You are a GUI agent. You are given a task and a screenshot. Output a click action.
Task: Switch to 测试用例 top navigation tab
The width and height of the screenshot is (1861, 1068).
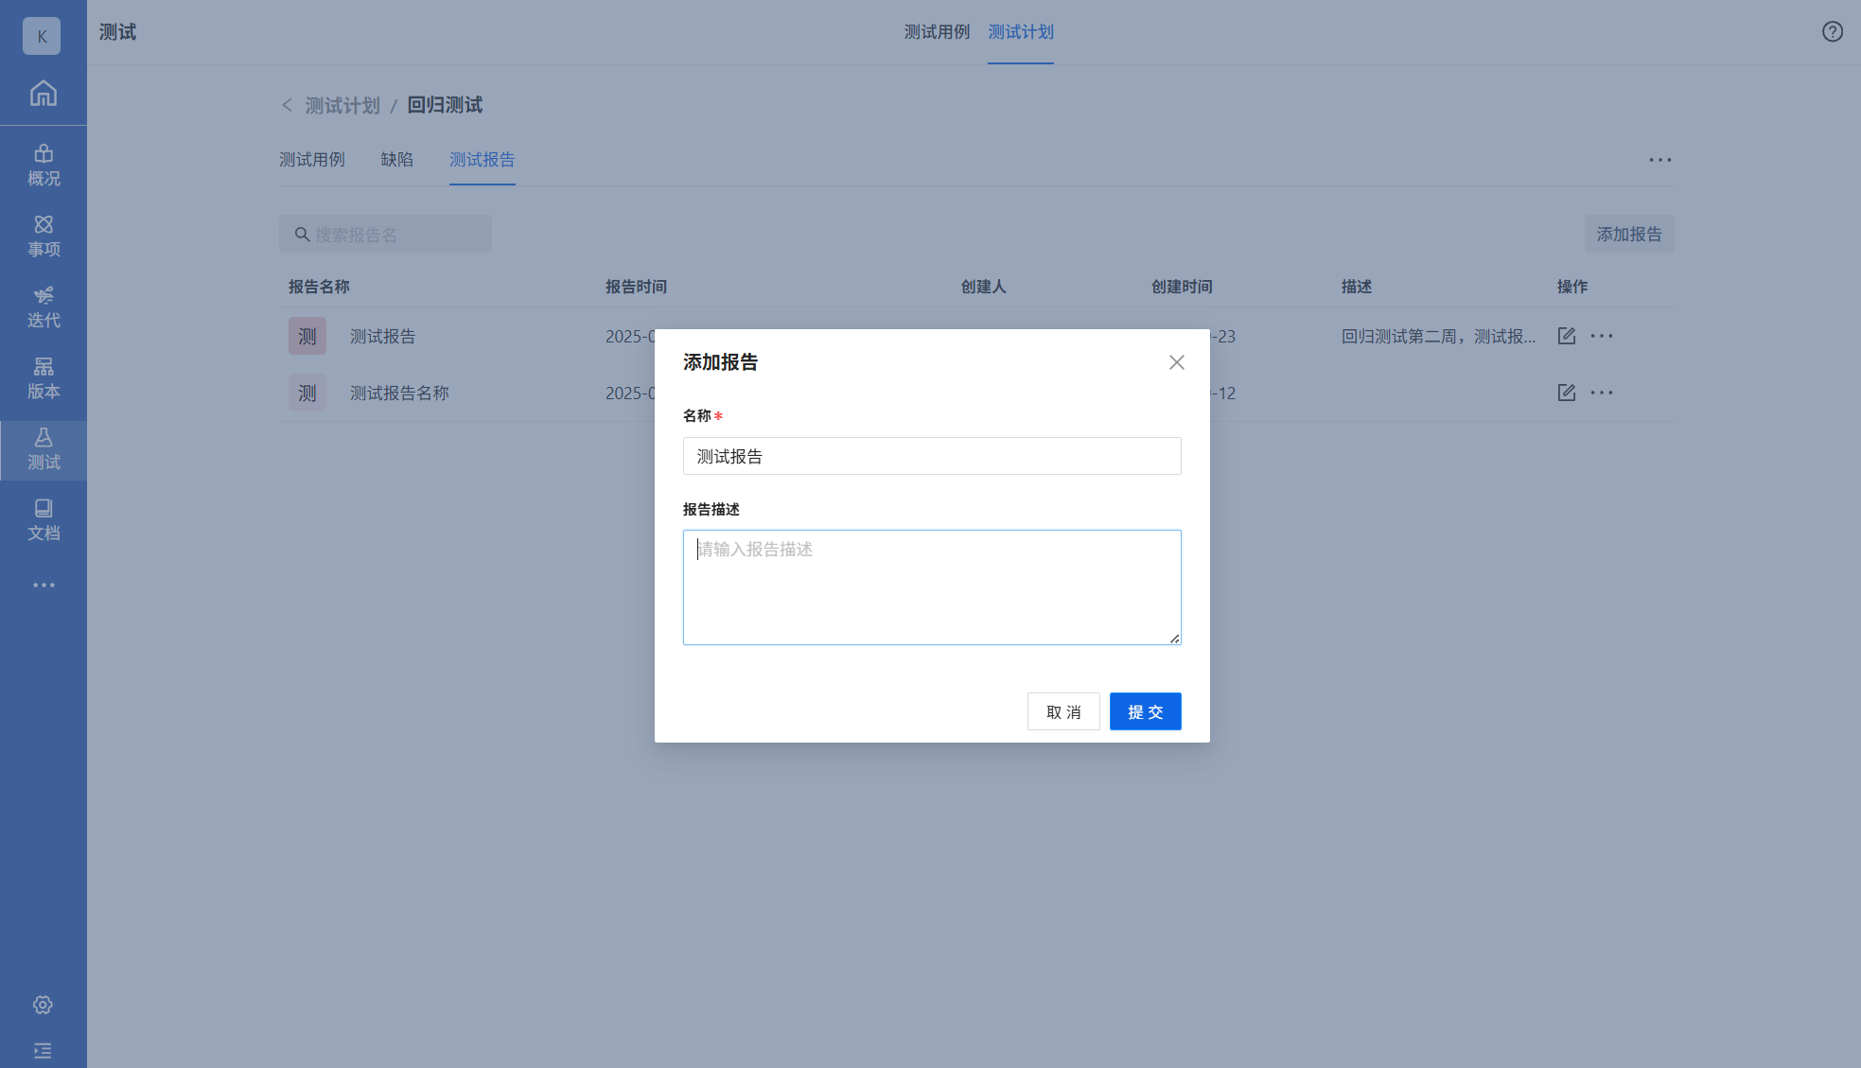(x=936, y=32)
